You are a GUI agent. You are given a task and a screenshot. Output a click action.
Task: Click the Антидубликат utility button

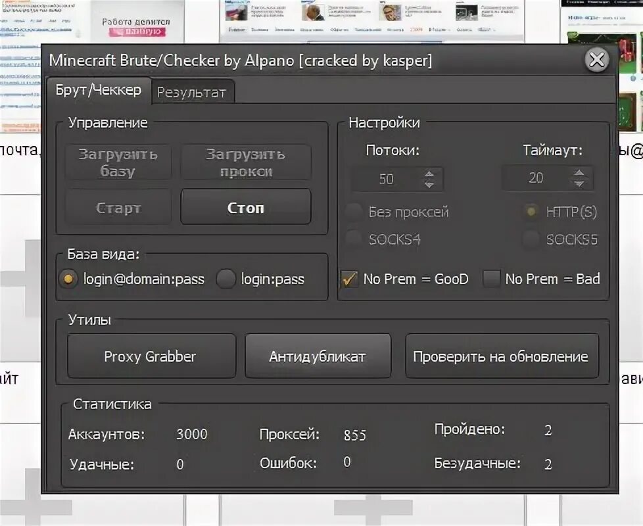318,356
